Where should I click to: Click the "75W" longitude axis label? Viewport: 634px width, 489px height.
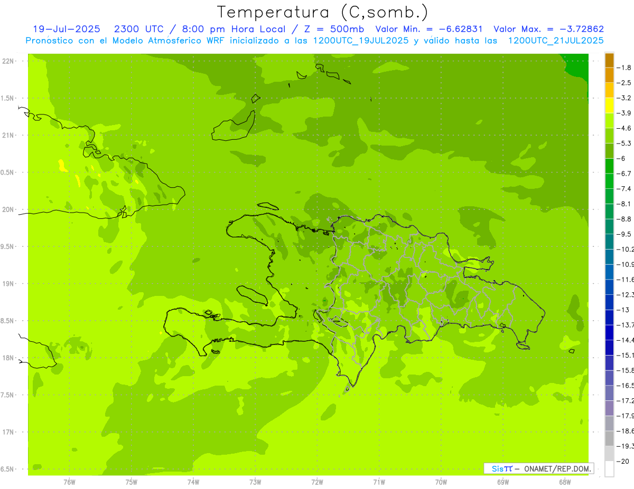pos(132,482)
